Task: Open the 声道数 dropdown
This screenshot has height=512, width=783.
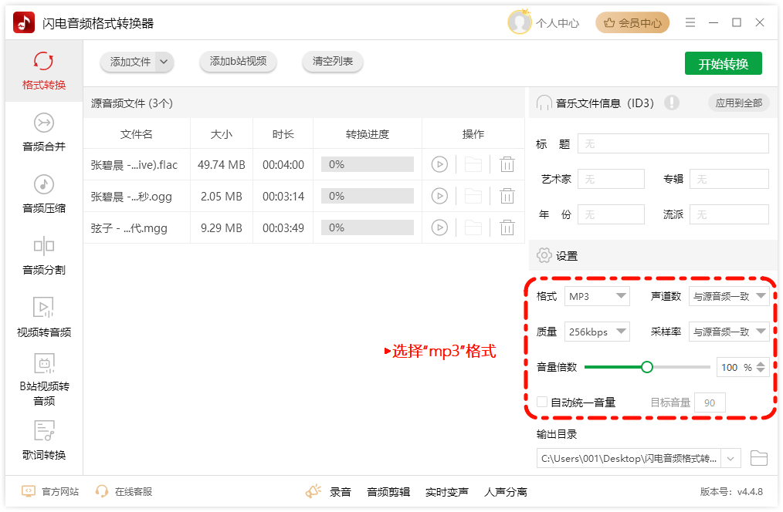Action: pos(729,296)
